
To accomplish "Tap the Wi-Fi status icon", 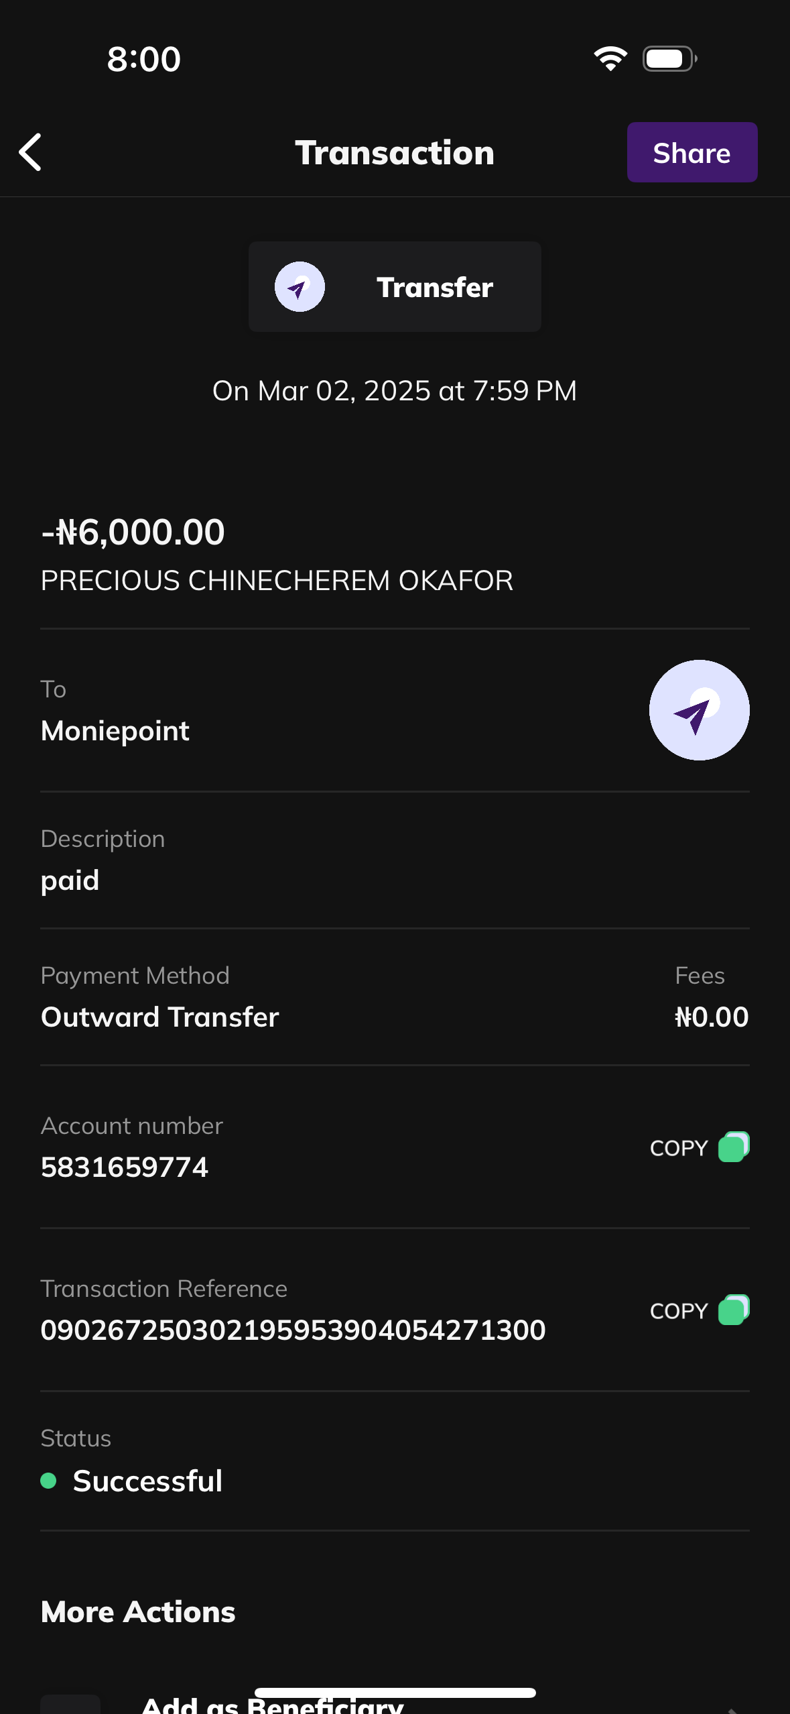I will click(610, 59).
